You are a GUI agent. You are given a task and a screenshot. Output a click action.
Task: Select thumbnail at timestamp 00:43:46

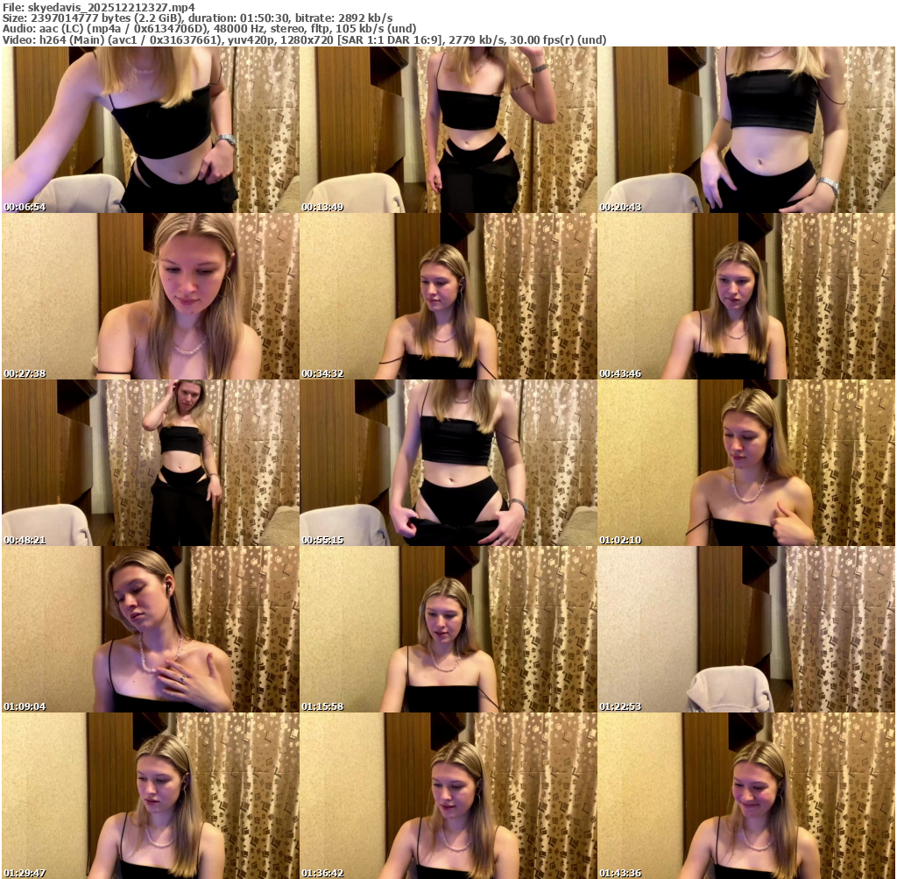pos(746,296)
